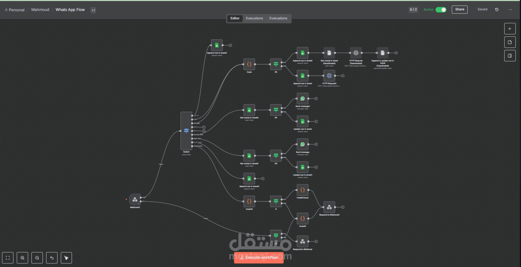
Task: Select the Switch node
Action: coord(186,131)
